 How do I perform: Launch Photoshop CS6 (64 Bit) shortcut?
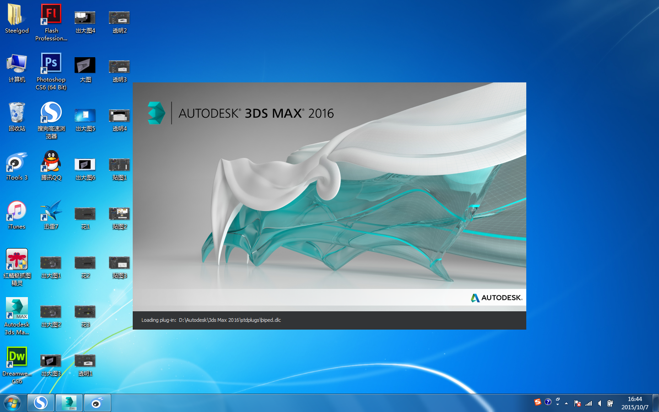(51, 71)
